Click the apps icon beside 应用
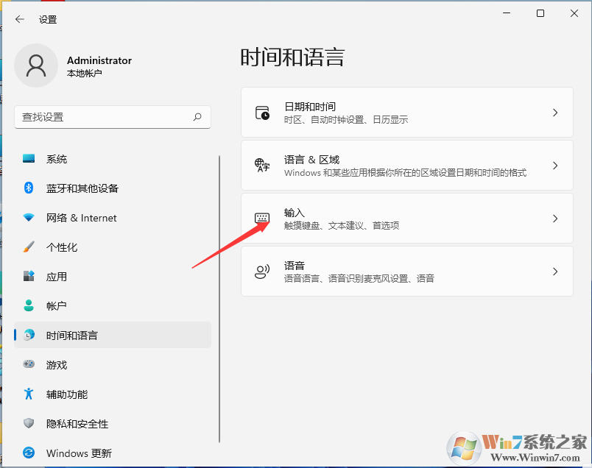This screenshot has width=592, height=468. click(29, 276)
